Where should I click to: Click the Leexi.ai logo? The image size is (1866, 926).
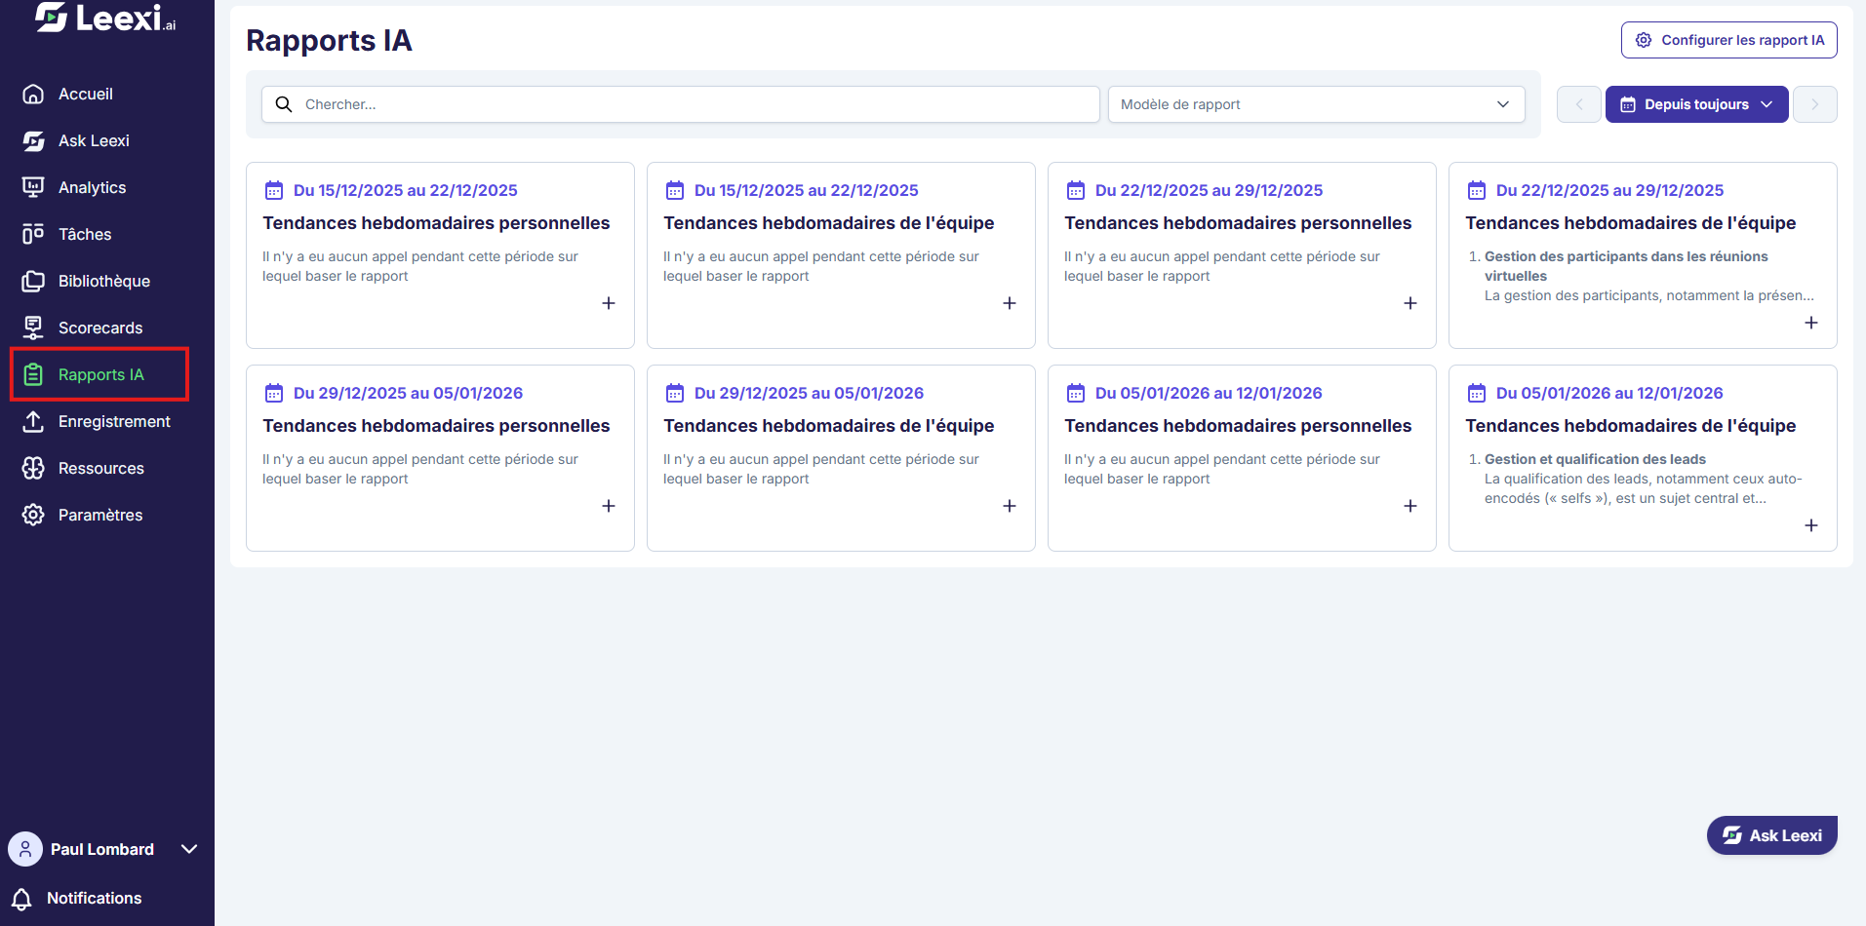[x=105, y=18]
